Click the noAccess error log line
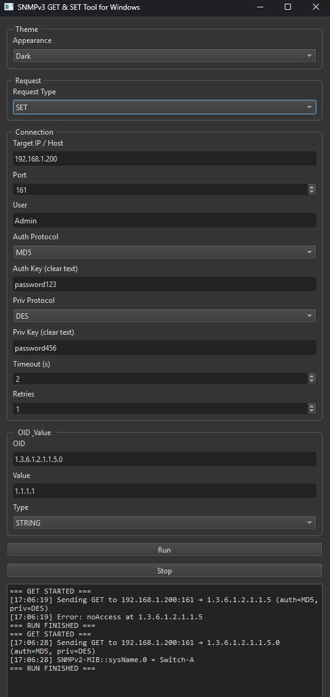 pos(107,617)
